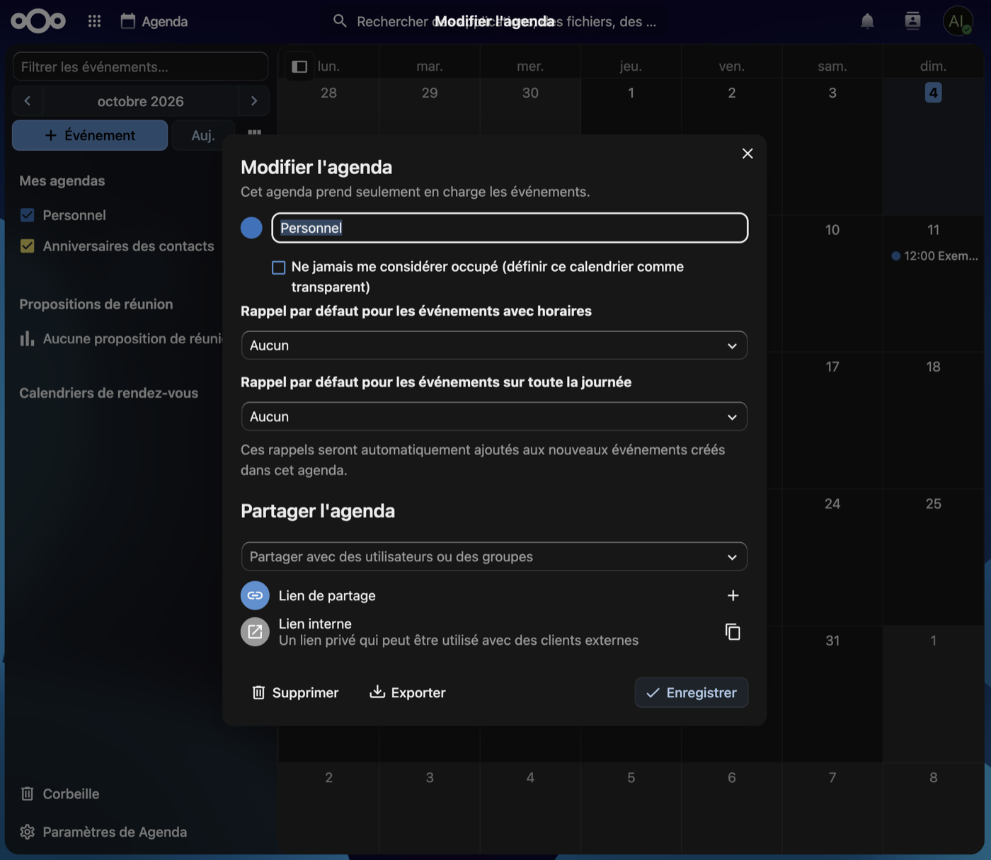The height and width of the screenshot is (860, 991).
Task: Enable Ne jamais me considérer occupé checkbox
Action: 278,268
